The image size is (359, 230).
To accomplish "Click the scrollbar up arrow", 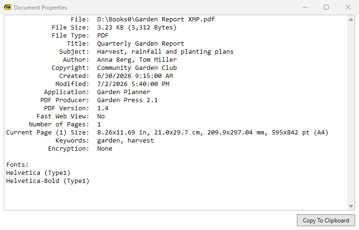I will coord(351,19).
